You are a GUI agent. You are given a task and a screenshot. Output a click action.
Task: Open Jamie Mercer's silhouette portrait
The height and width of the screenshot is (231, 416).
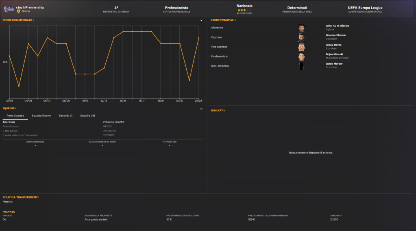click(301, 66)
